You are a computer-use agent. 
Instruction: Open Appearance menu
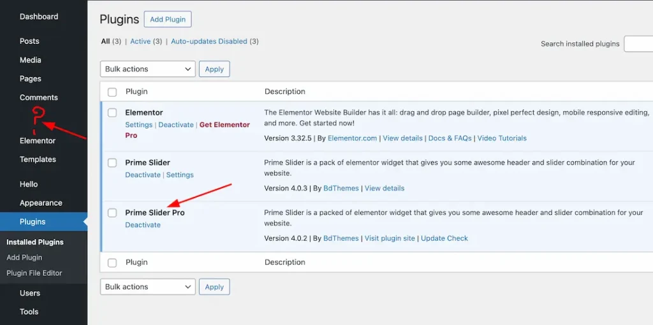[41, 203]
